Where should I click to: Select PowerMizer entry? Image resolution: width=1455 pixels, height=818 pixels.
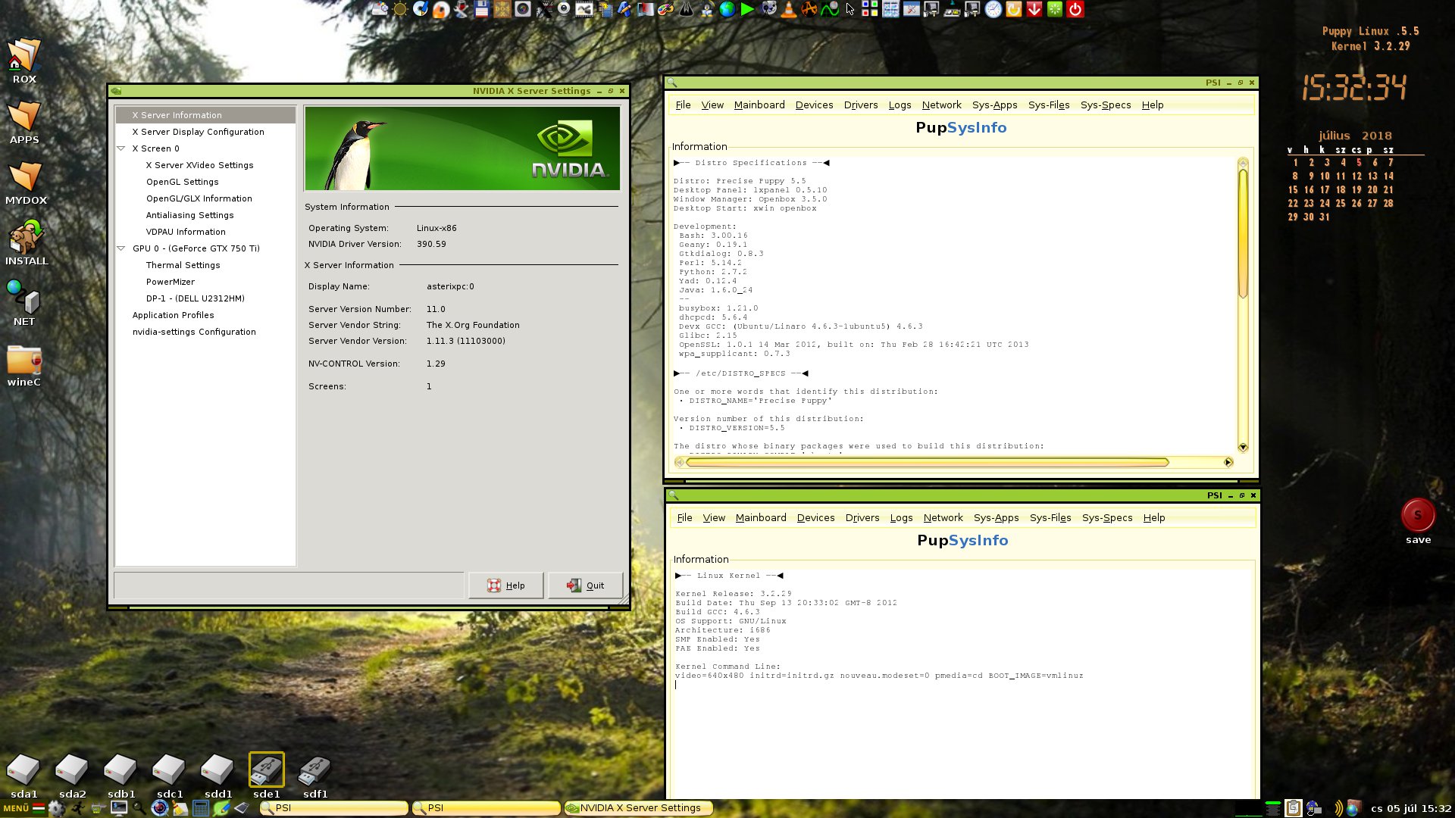coord(170,282)
